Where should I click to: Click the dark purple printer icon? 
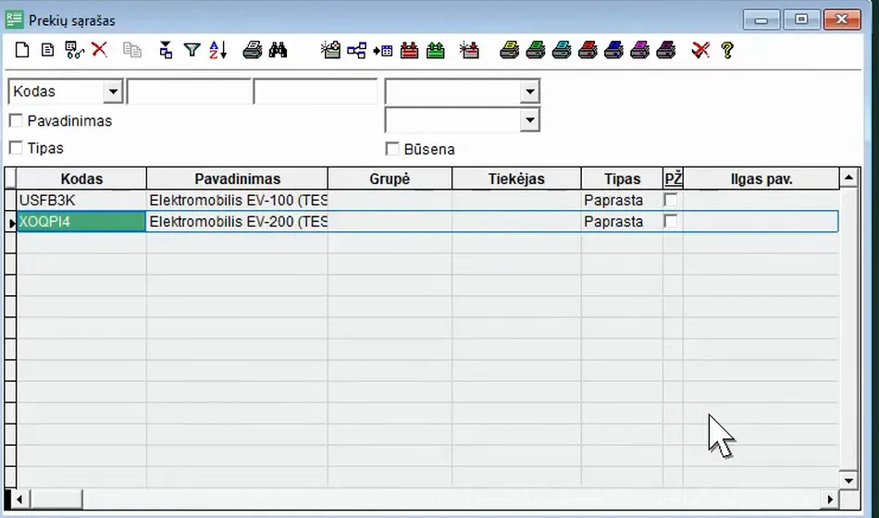click(666, 50)
